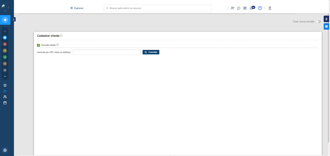This screenshot has width=330, height=156.
Task: Open the notifications bell
Action: point(251,8)
